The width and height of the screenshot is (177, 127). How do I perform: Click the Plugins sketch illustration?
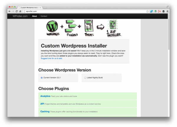click(x=72, y=28)
